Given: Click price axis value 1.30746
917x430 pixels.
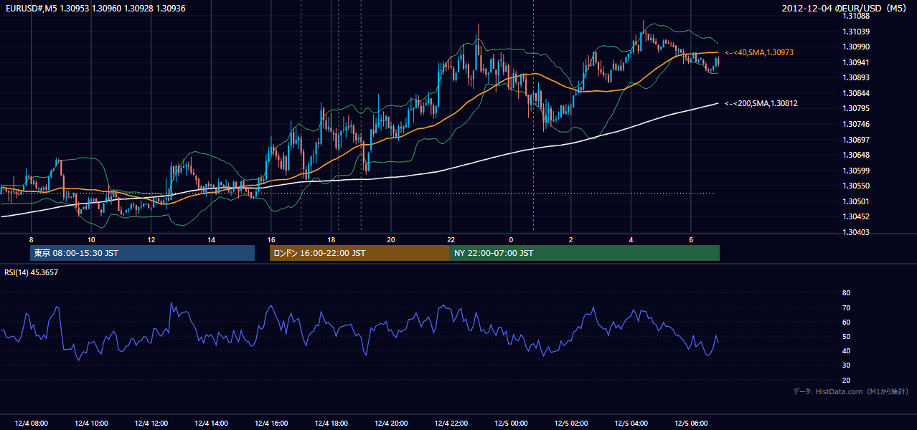Looking at the screenshot, I should [857, 124].
